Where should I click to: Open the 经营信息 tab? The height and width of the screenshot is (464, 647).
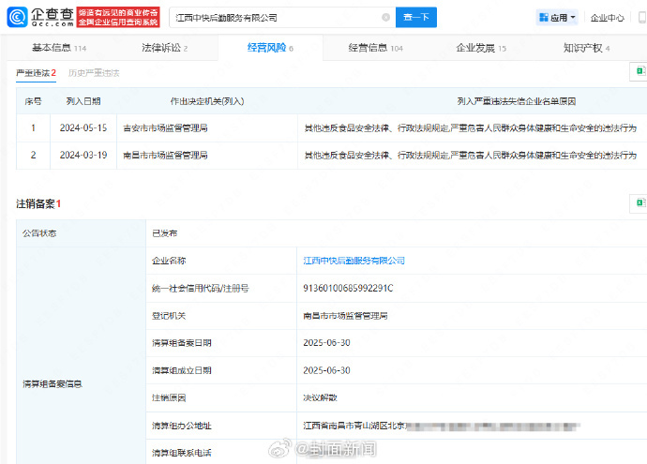(375, 48)
